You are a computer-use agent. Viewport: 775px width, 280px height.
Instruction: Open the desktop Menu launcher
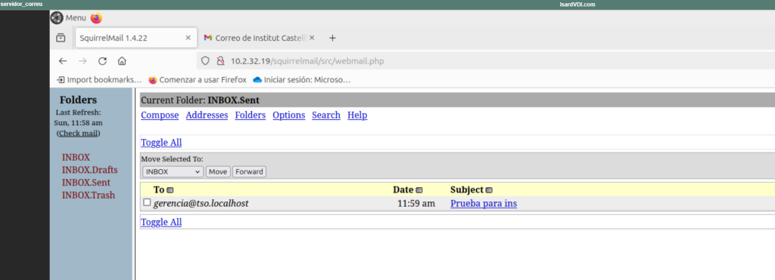coord(69,18)
